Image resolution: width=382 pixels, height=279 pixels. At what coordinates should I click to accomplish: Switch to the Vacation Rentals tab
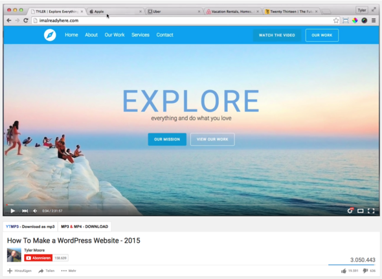[x=232, y=12]
